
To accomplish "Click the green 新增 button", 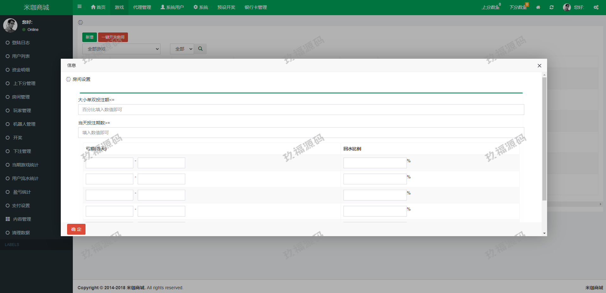I will [89, 37].
